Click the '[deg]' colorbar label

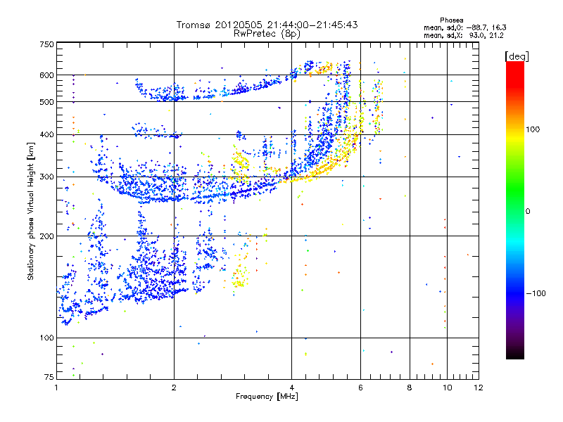pyautogui.click(x=517, y=56)
